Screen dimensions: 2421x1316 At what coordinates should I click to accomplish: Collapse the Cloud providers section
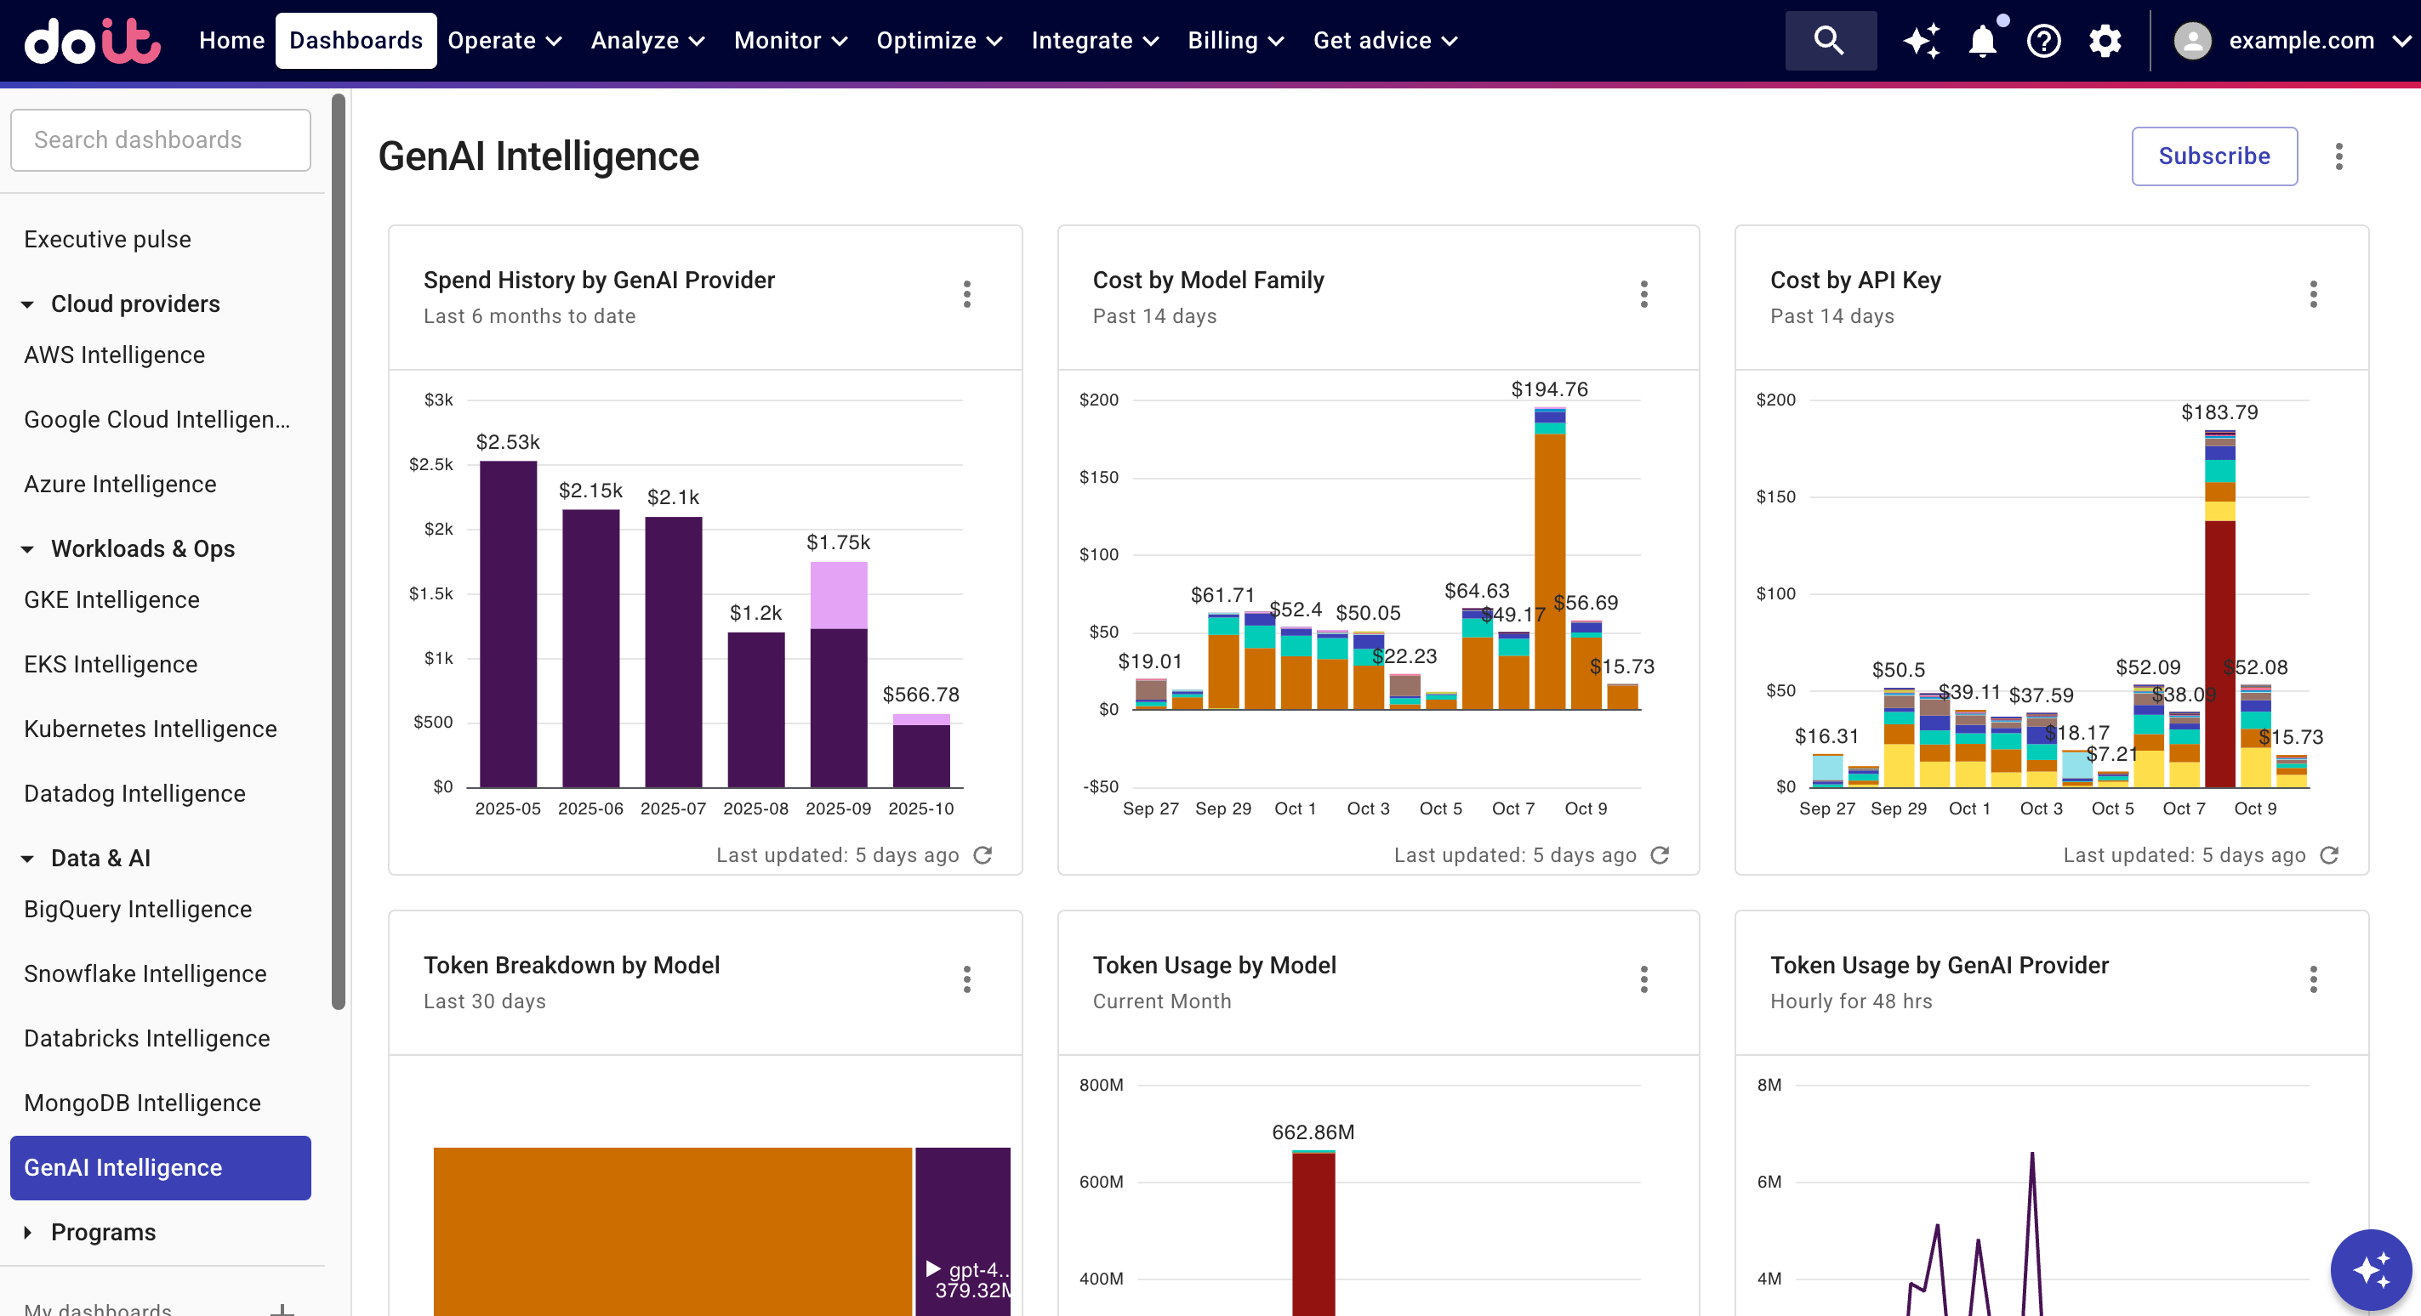(x=27, y=303)
